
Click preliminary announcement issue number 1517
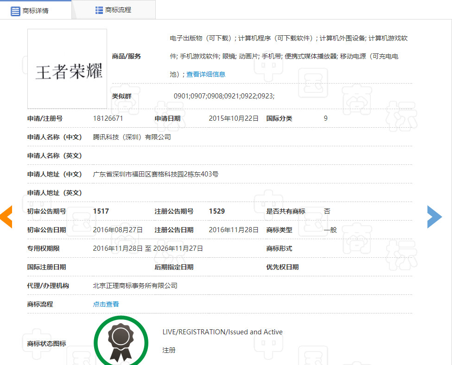point(101,211)
